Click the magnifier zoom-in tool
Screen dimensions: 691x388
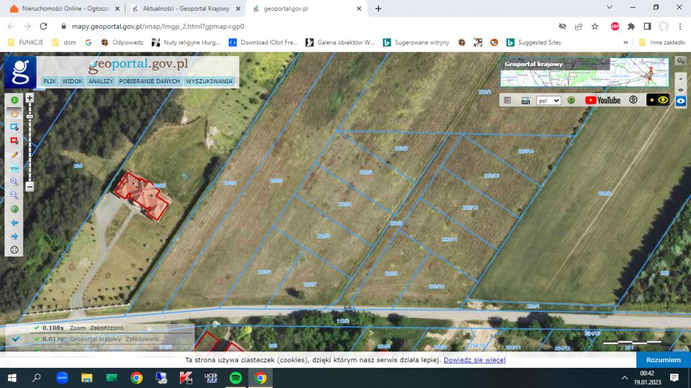pos(14,182)
